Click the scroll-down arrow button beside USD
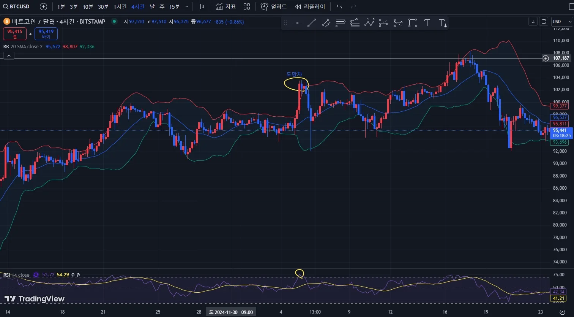 533,21
